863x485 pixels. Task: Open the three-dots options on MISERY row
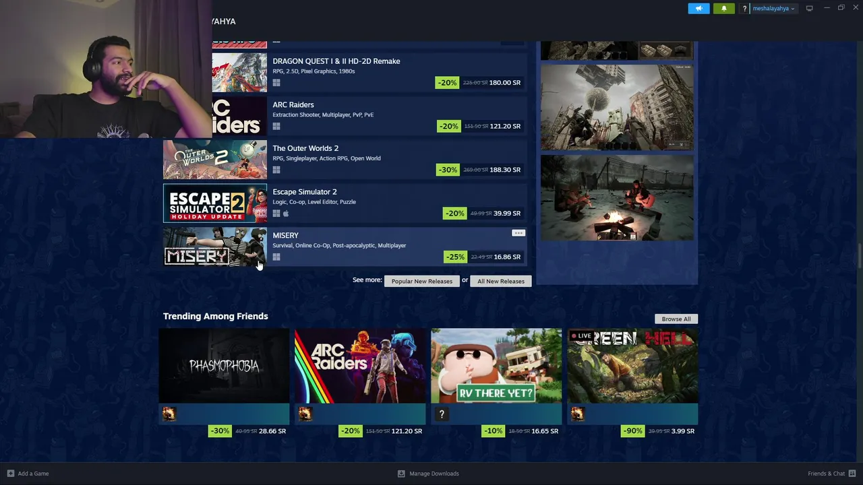(x=518, y=233)
